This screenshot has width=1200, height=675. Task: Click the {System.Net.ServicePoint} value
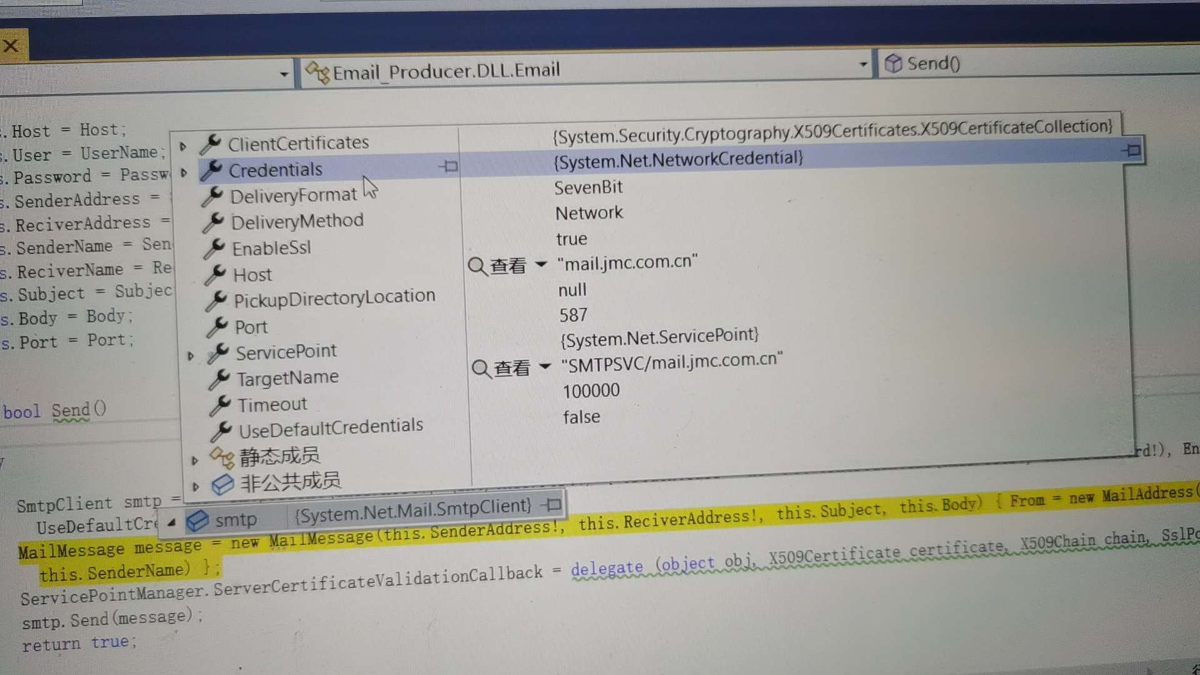(659, 338)
